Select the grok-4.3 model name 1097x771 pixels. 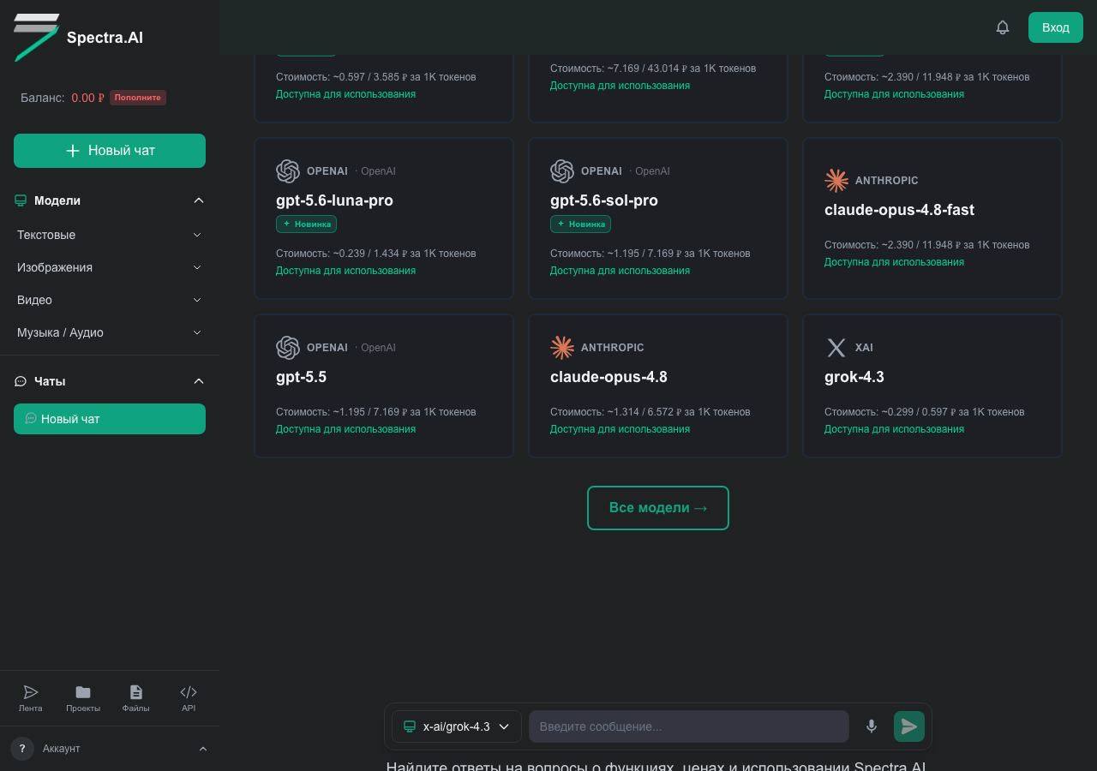(x=854, y=377)
